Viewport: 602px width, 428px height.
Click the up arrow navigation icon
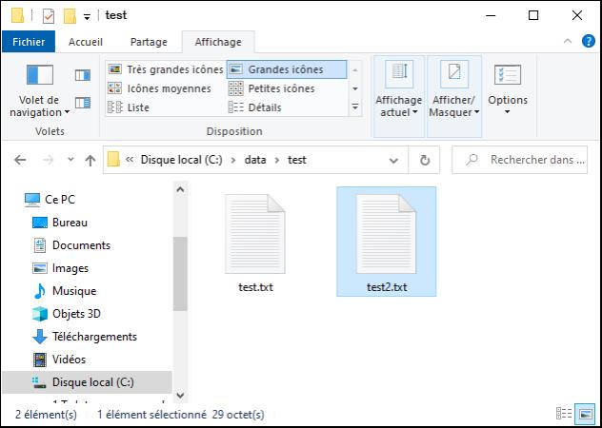pos(90,160)
